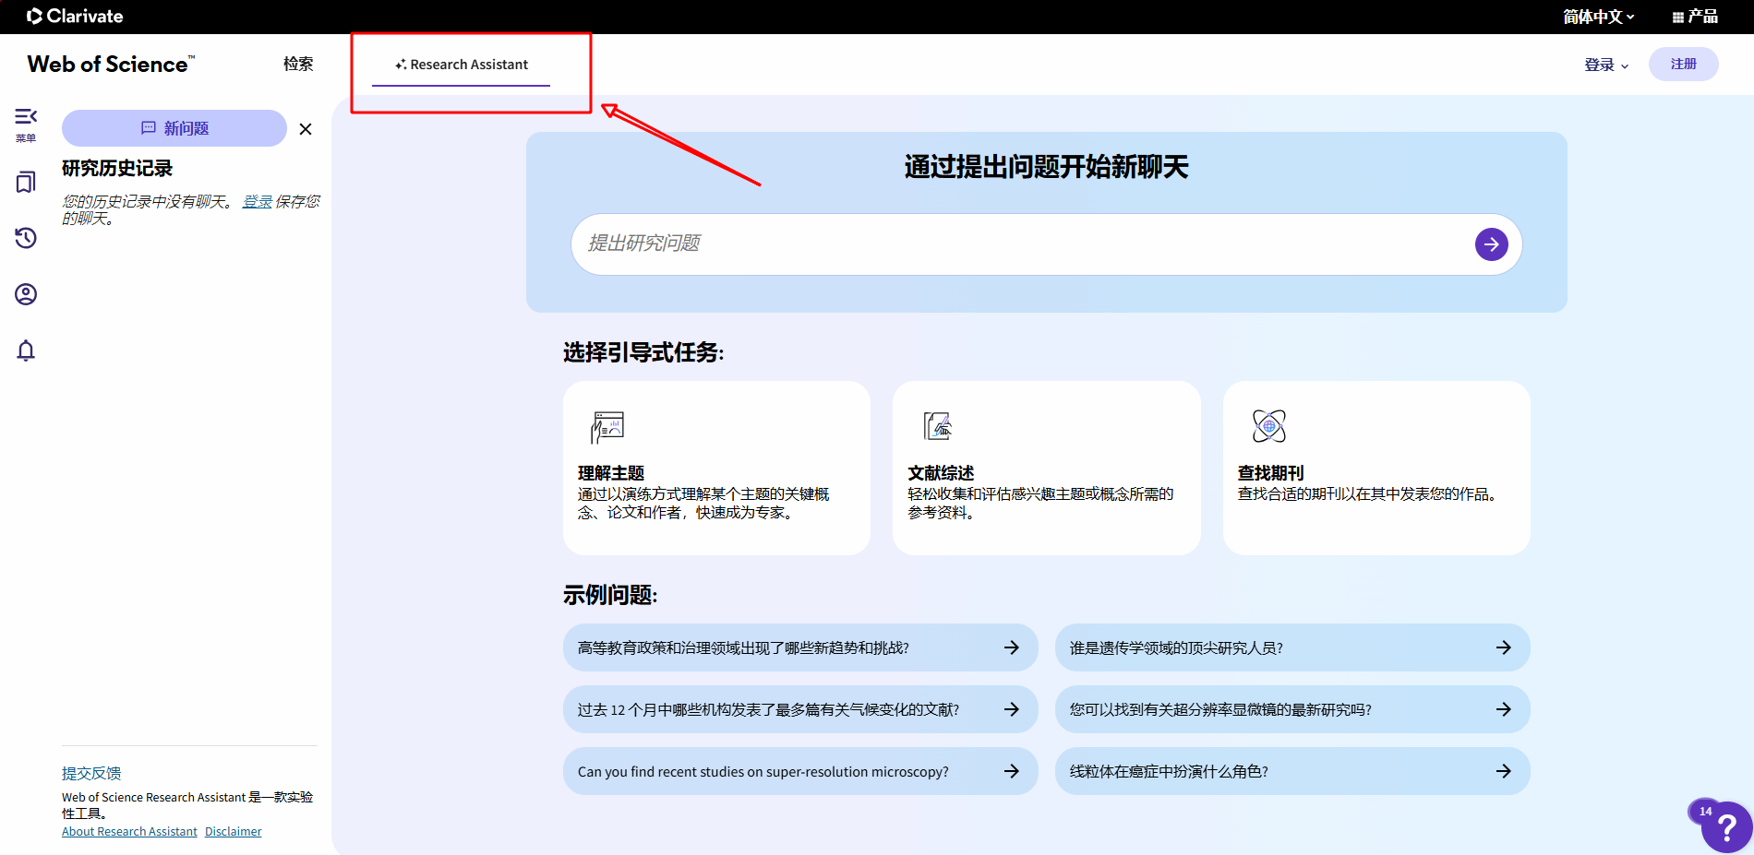Click the 查找期刊 card icon
Screen dimensions: 1754x855
pos(1268,426)
